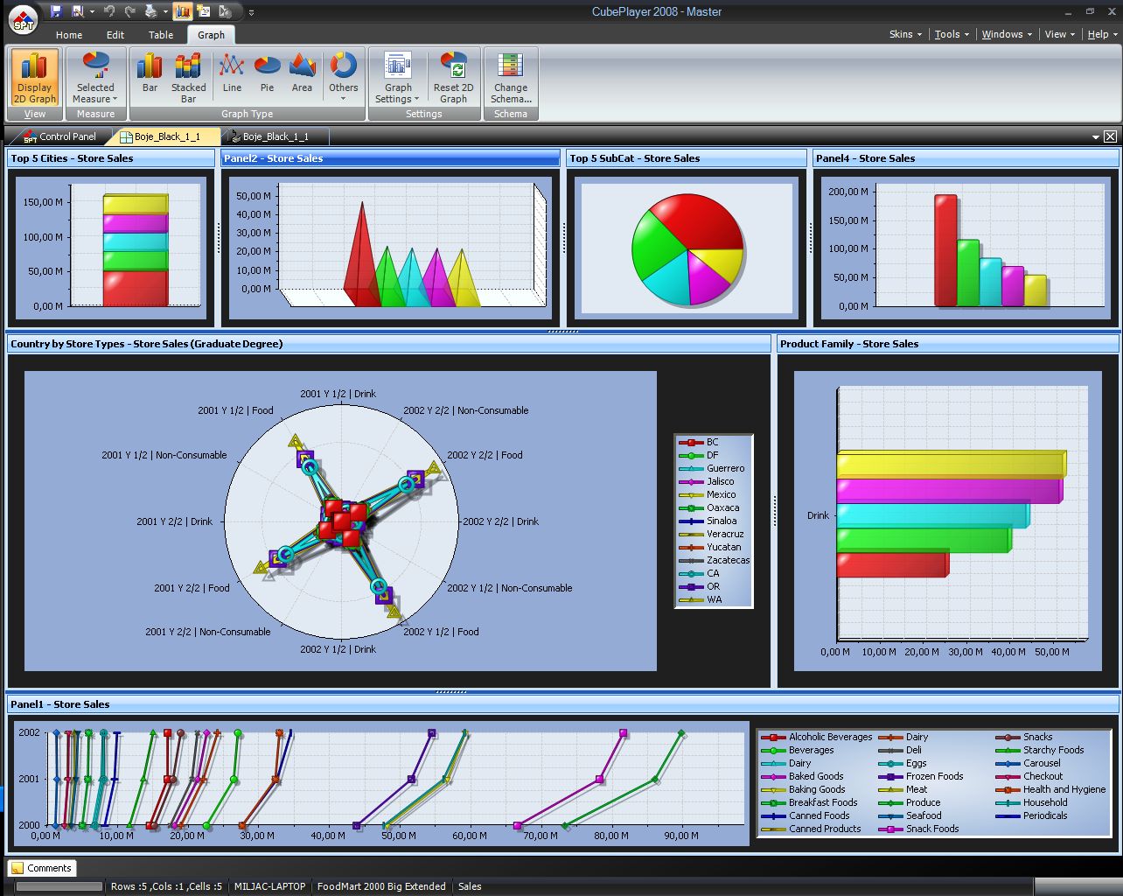The height and width of the screenshot is (896, 1123).
Task: Click the Redo arrow icon
Action: 130,11
